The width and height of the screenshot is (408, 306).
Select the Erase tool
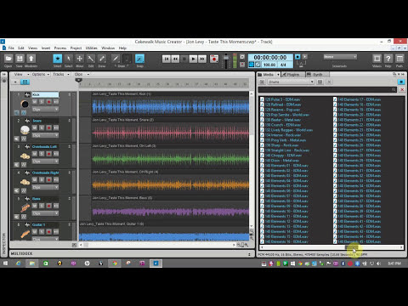point(102,59)
